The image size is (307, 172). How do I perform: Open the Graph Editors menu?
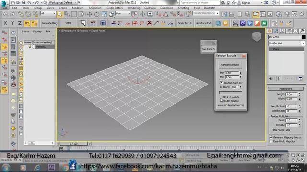(115, 8)
